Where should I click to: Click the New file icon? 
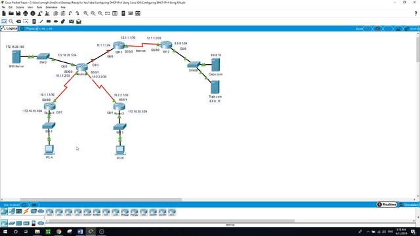coord(4,13)
